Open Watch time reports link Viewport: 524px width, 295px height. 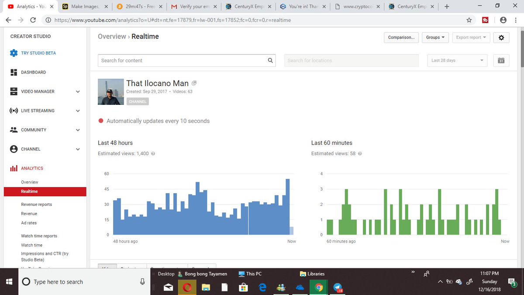(x=39, y=236)
